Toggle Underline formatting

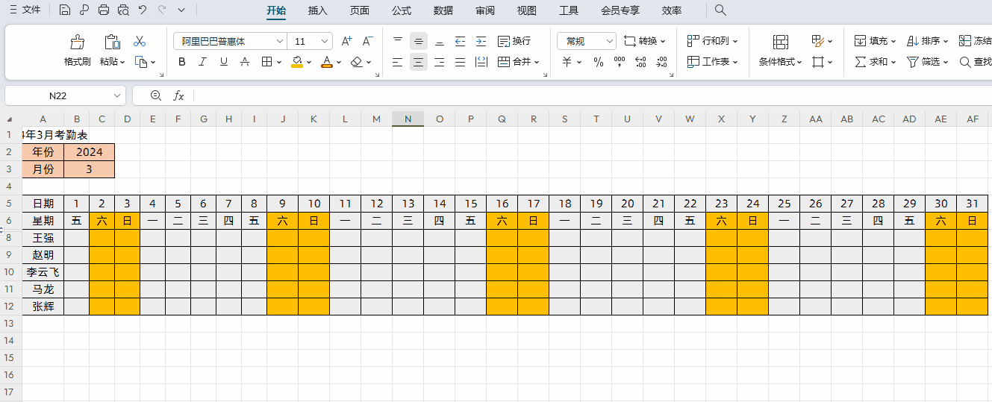(x=224, y=62)
